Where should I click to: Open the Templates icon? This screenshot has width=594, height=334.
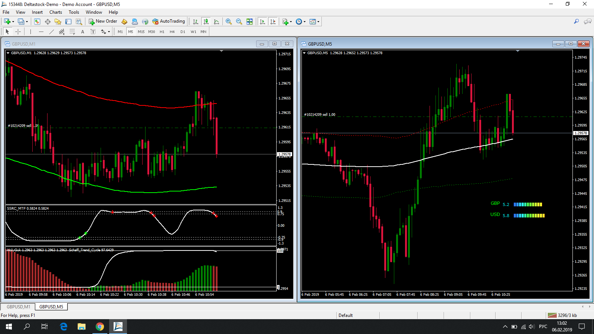(313, 22)
